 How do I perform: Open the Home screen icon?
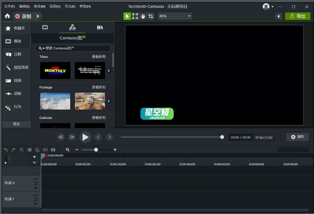pyautogui.click(x=7, y=16)
